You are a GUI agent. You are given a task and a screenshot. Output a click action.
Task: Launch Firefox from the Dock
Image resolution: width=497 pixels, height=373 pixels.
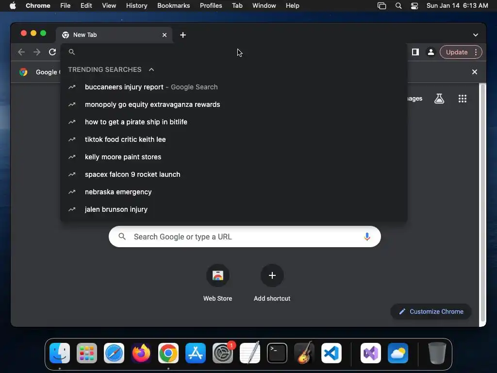141,353
